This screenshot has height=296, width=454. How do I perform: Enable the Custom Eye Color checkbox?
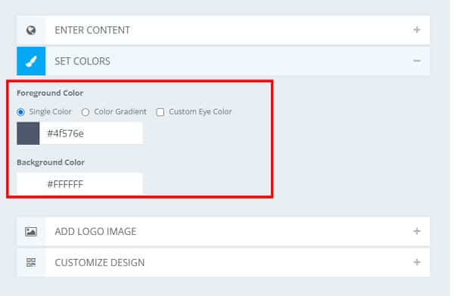[160, 112]
